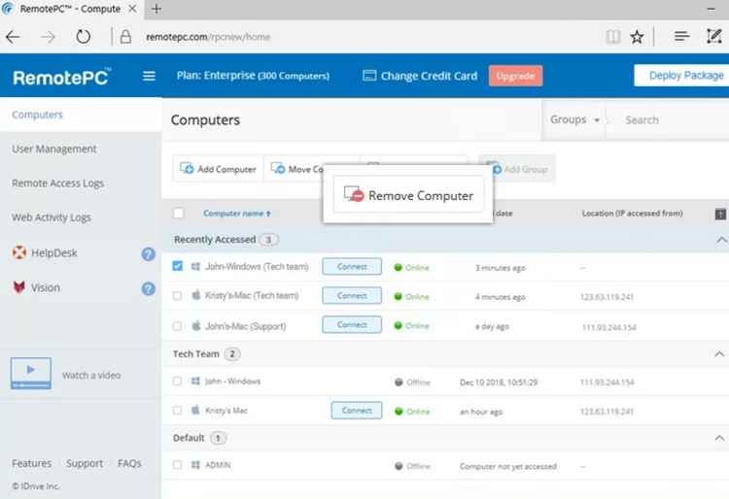
Task: Click Windows icon beside John-Windows (Tech team)
Action: 195,266
